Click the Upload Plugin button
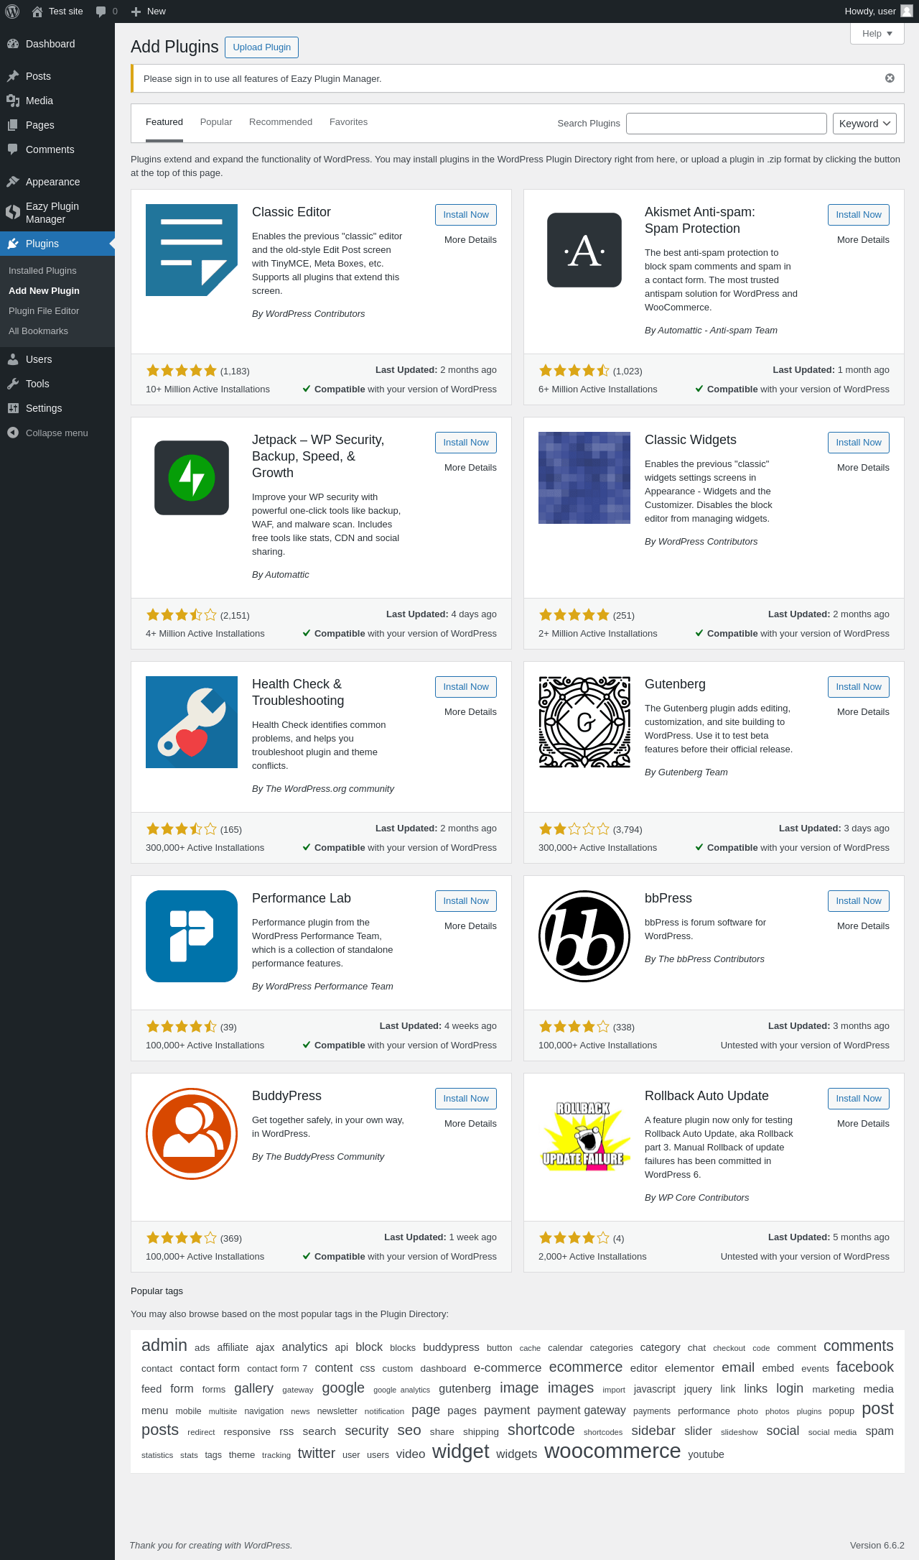Viewport: 919px width, 1560px height. tap(261, 47)
